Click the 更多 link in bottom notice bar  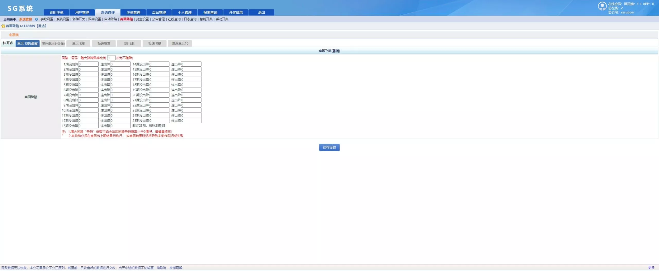[651, 268]
